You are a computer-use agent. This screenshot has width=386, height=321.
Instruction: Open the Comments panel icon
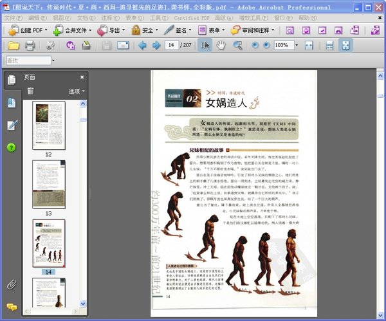(11, 307)
